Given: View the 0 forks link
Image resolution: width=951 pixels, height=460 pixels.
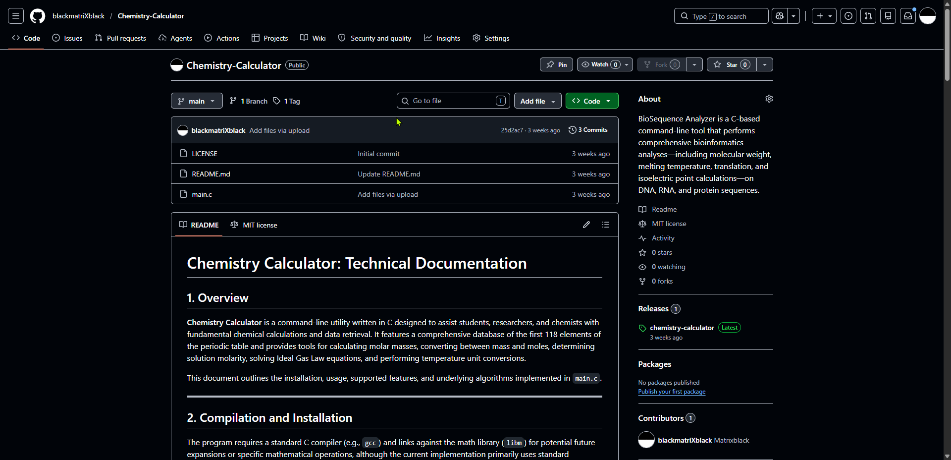Looking at the screenshot, I should [x=662, y=281].
